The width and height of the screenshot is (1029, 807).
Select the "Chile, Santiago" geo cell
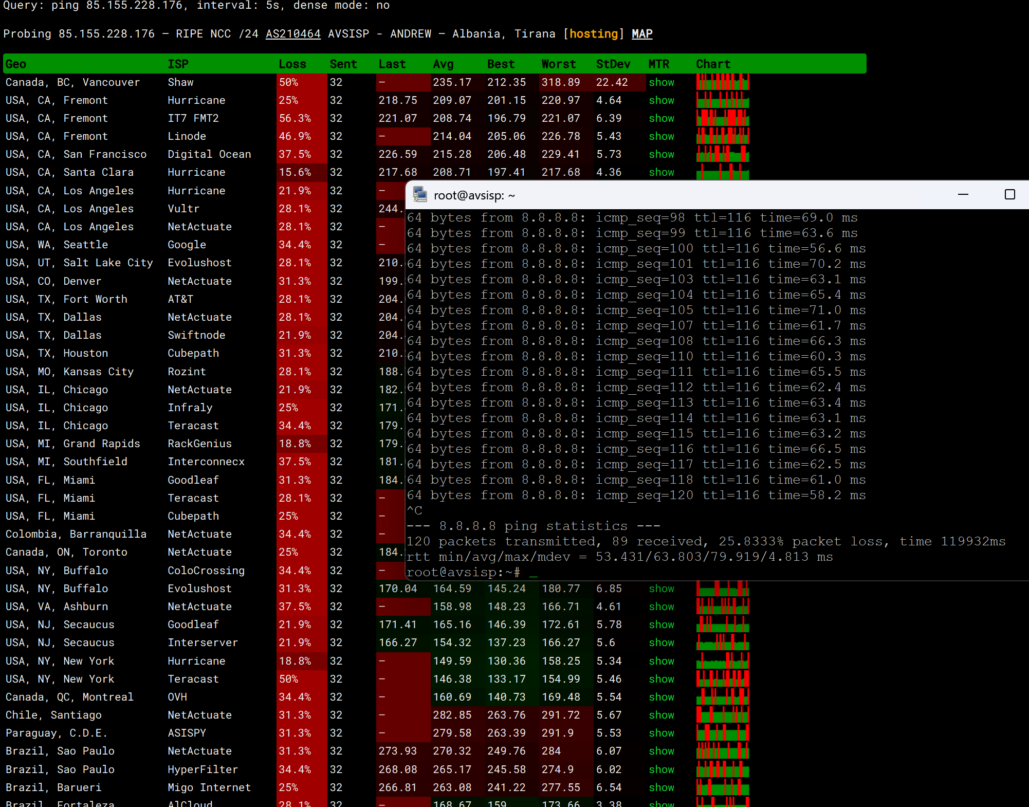click(53, 715)
